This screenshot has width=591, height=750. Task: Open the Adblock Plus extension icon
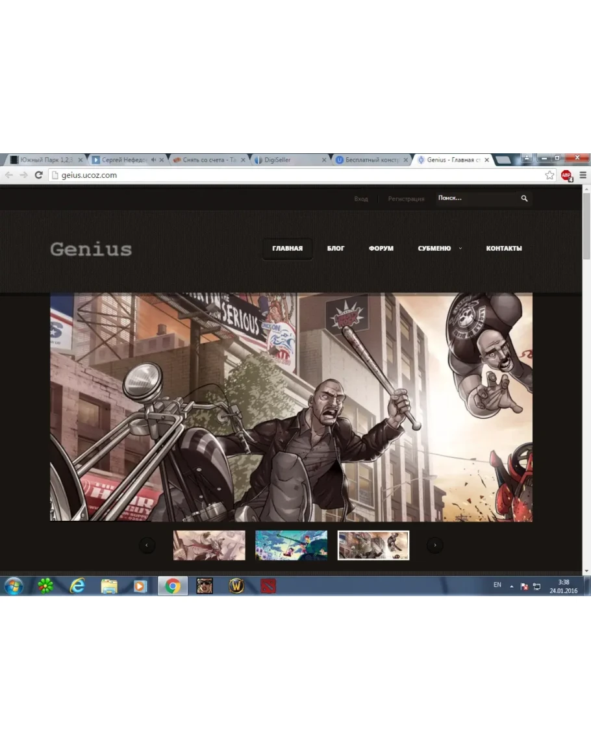pyautogui.click(x=566, y=175)
